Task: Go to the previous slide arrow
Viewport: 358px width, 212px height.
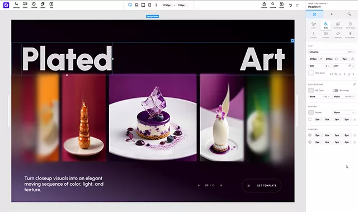Action: coord(199,185)
